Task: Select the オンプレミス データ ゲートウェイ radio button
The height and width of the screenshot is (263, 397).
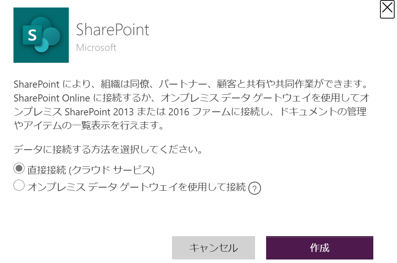Action: 19,185
